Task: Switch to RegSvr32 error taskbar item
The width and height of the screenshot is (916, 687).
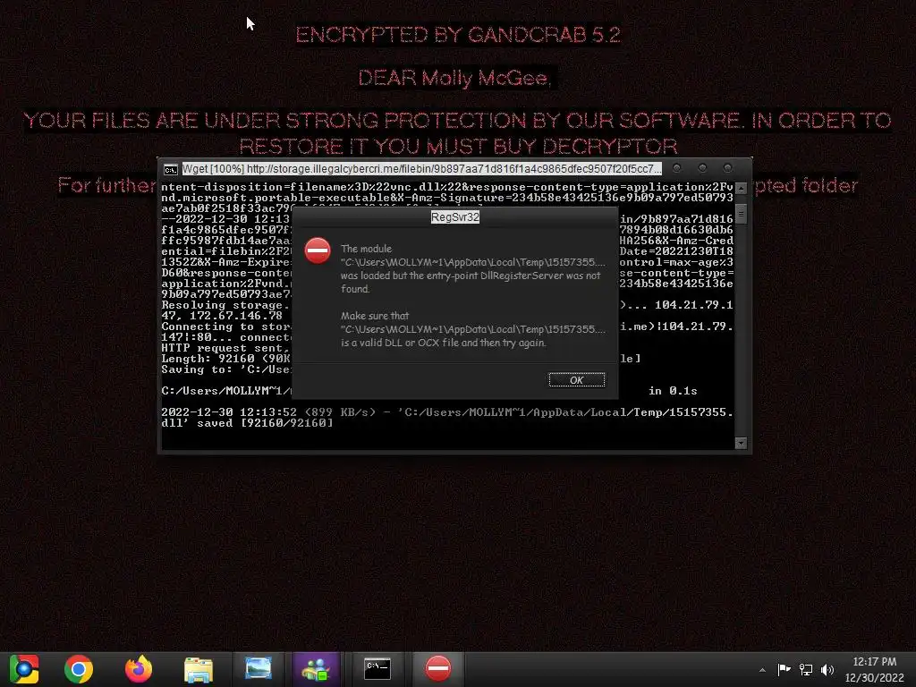Action: click(438, 669)
